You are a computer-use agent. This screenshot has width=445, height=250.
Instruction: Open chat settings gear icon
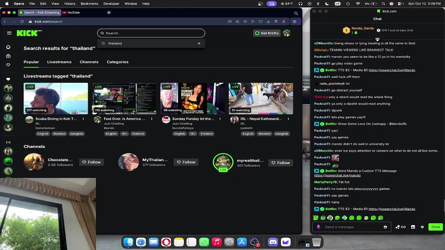pyautogui.click(x=422, y=227)
